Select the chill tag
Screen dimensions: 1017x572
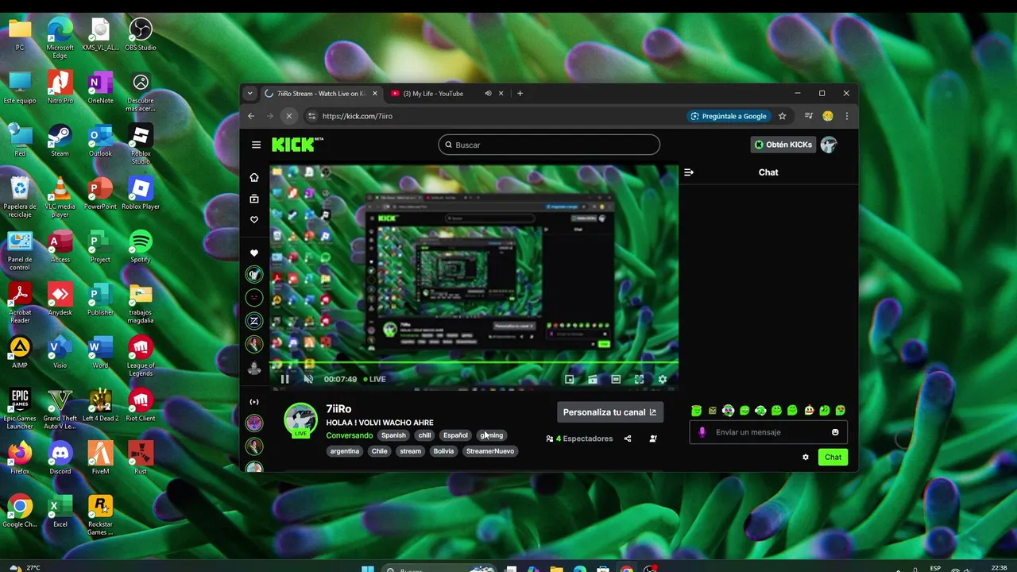[x=425, y=435]
